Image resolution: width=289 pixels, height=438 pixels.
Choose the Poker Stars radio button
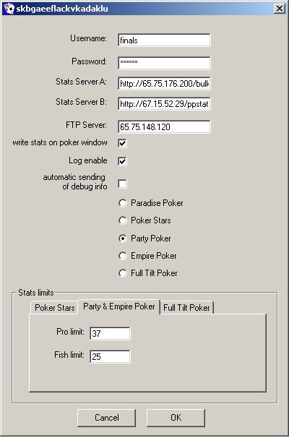pos(123,220)
